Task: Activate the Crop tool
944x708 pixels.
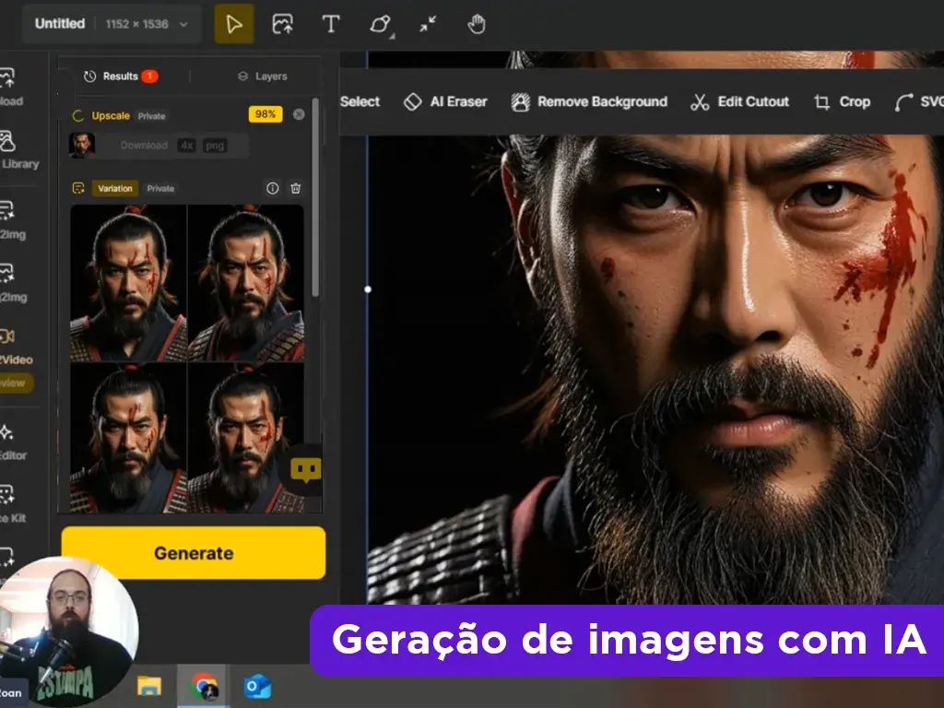Action: [842, 101]
